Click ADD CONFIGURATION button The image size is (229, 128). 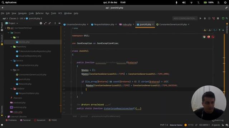tap(185, 18)
